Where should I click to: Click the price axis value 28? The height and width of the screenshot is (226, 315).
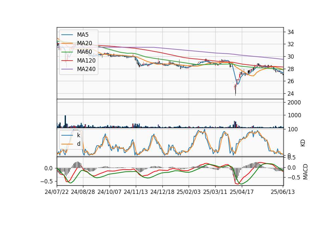click(291, 69)
